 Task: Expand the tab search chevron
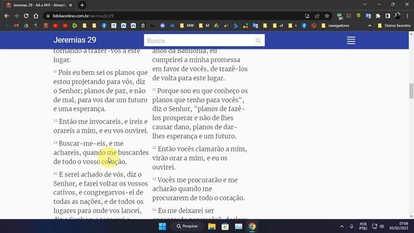point(365,5)
